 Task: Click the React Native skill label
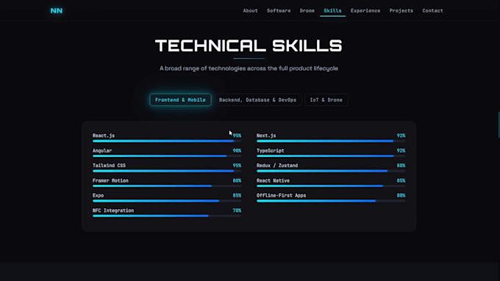point(274,180)
